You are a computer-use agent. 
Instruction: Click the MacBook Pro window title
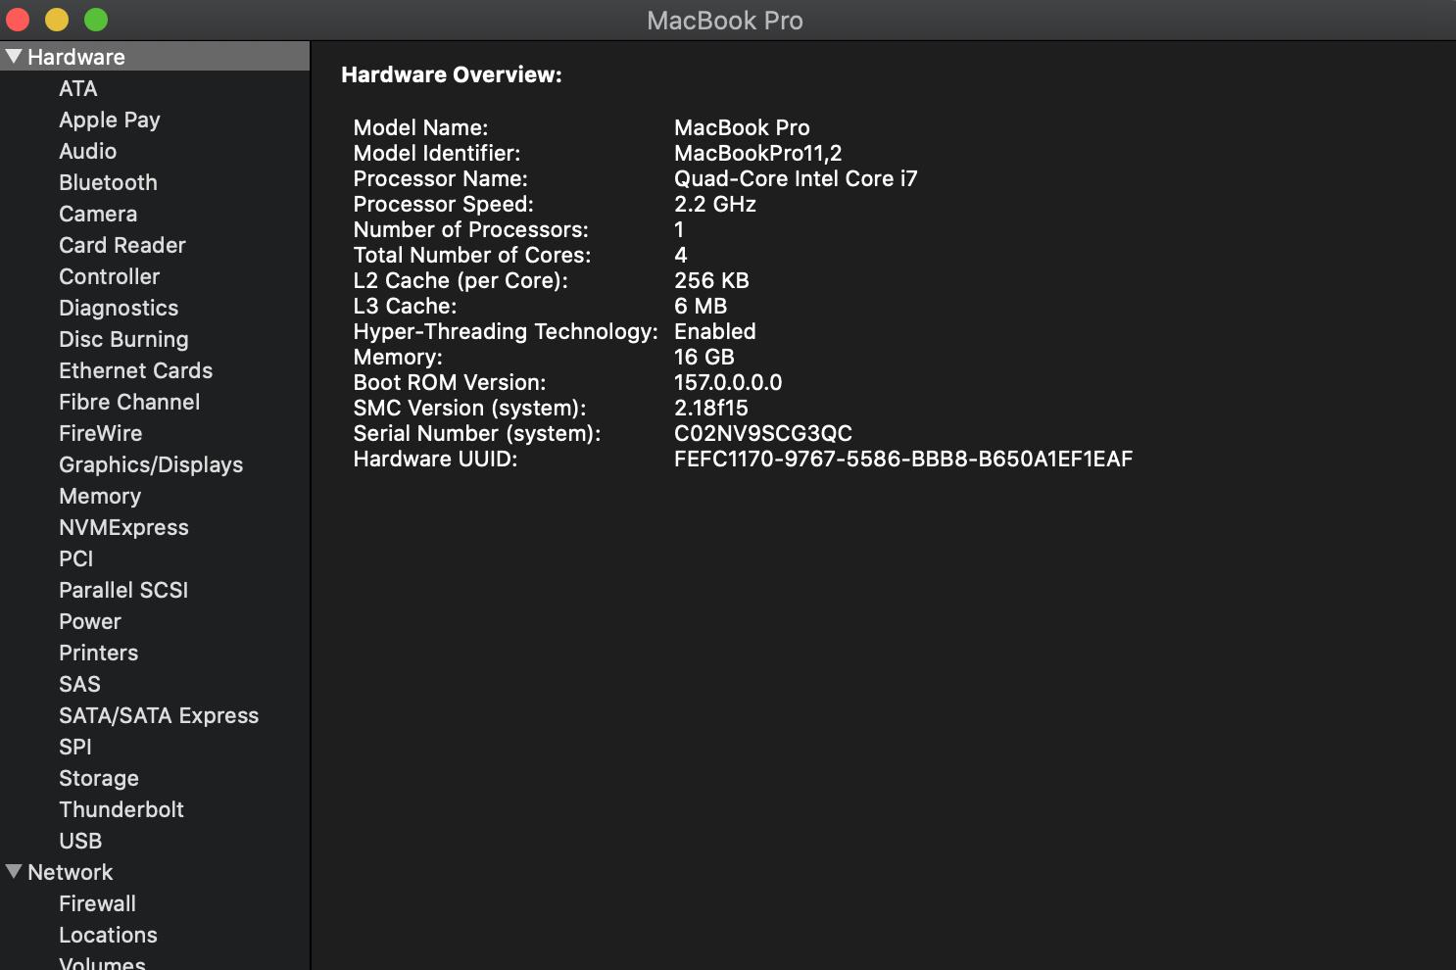[x=725, y=21]
